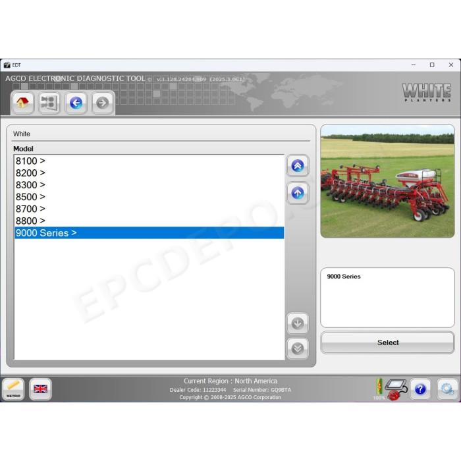Click the WHITE Planters brand logo
Screen dimensions: 461x461
pos(426,92)
